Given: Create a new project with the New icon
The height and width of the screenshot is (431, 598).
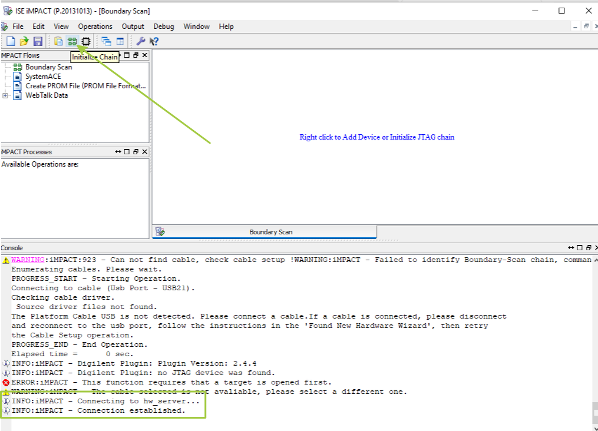Looking at the screenshot, I should 11,41.
